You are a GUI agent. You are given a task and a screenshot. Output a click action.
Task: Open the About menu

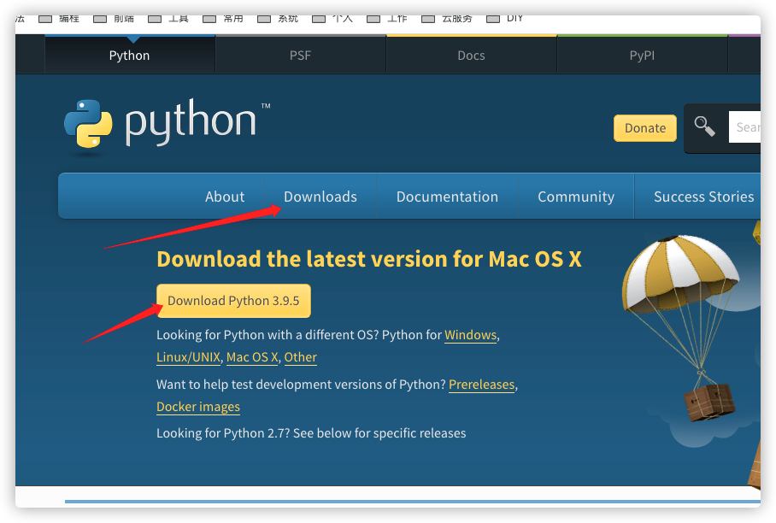tap(225, 197)
